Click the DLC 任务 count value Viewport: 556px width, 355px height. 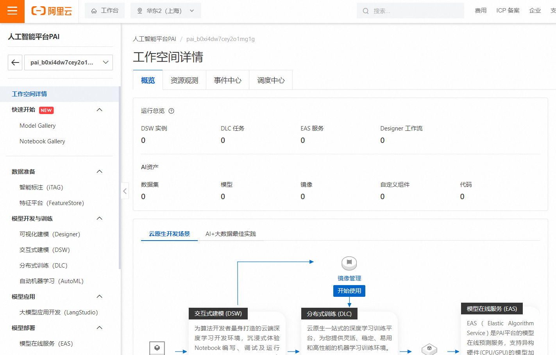coord(223,141)
